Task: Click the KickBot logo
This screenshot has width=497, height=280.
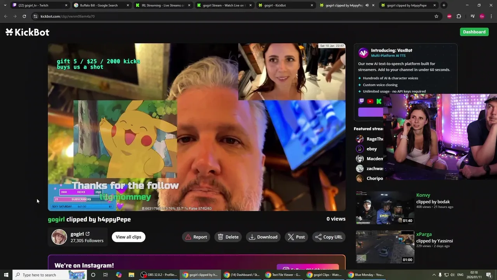Action: (27, 32)
